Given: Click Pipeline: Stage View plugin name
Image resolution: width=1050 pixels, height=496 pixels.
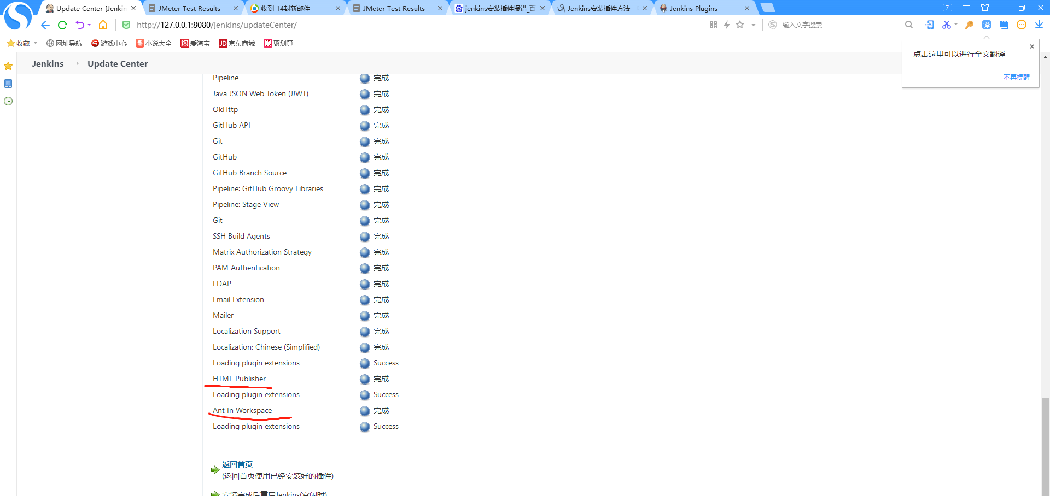Looking at the screenshot, I should 246,204.
